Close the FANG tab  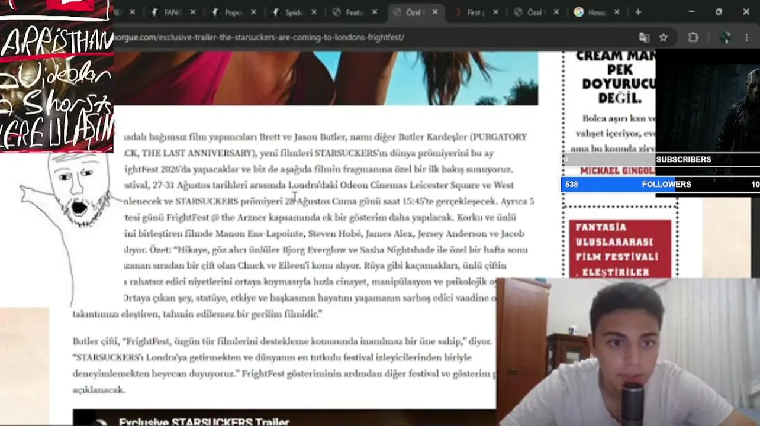[193, 12]
